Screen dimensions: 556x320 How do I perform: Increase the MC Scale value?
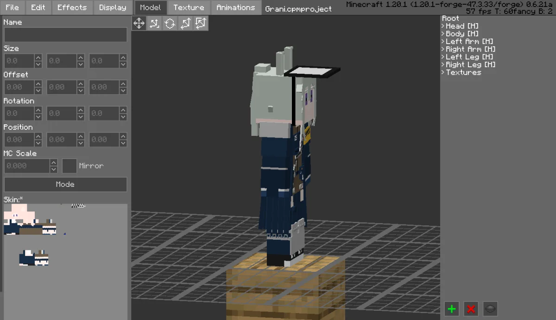[54, 162]
